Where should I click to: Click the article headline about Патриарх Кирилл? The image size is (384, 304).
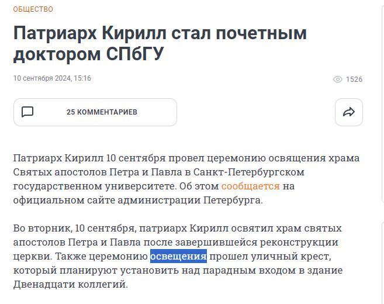click(160, 43)
